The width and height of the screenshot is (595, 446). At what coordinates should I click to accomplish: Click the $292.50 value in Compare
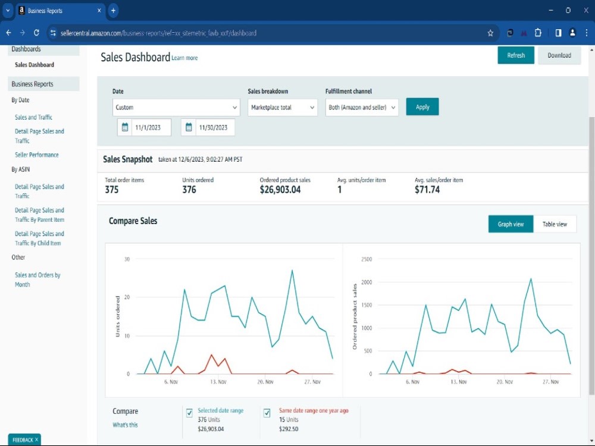coord(289,429)
